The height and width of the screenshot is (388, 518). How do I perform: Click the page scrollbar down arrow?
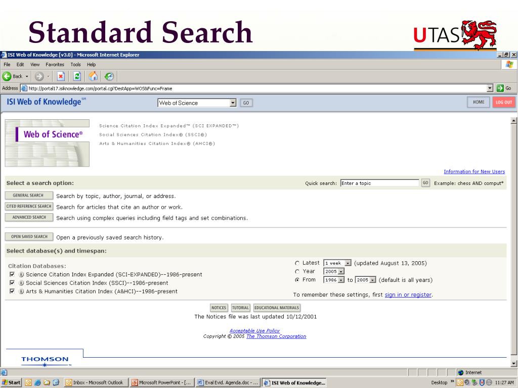(513, 363)
